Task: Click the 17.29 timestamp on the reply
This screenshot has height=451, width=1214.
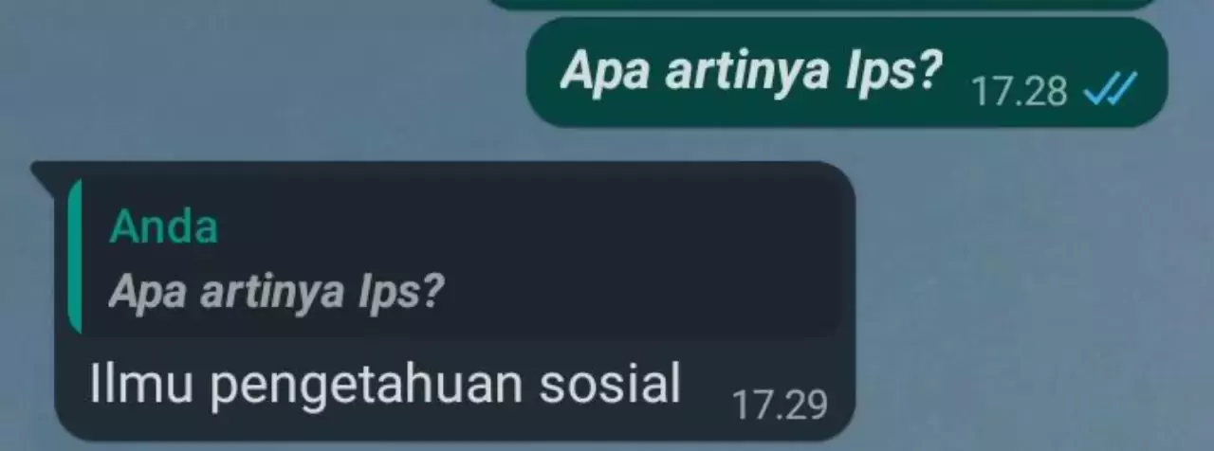Action: pos(780,405)
